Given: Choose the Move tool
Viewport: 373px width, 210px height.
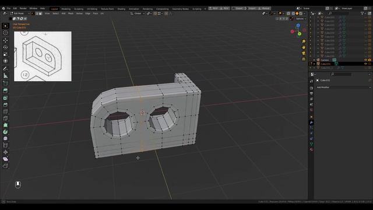Looking at the screenshot, I should (5, 40).
